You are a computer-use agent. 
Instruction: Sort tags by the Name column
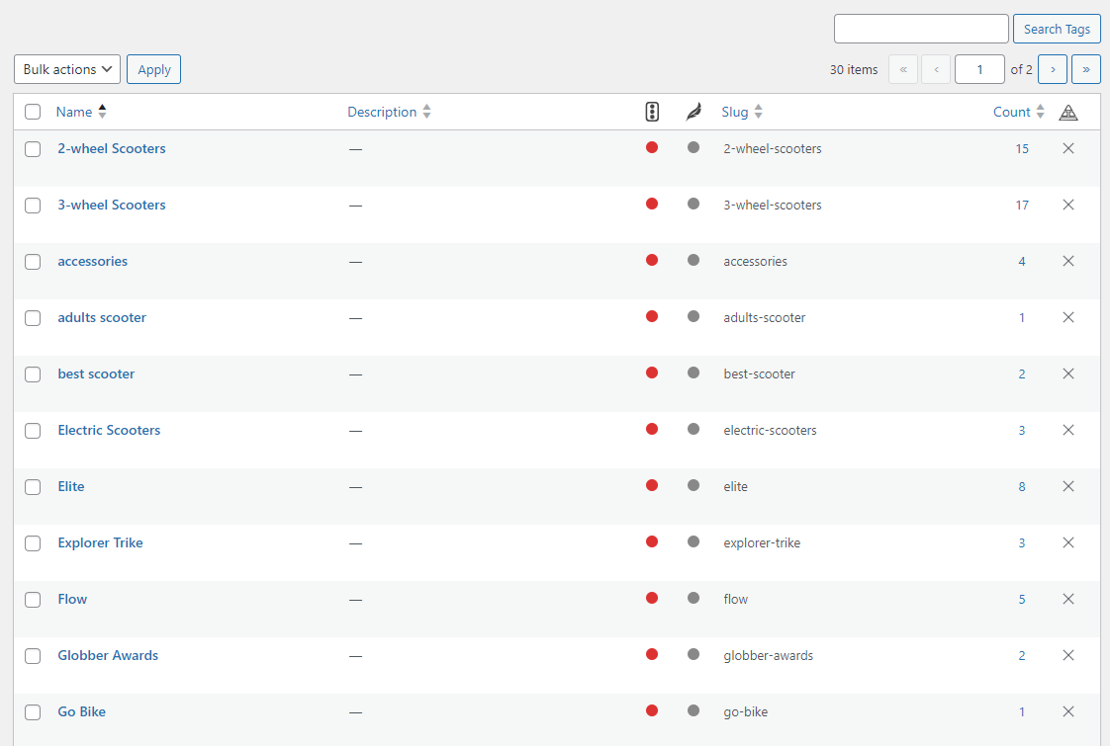pyautogui.click(x=81, y=112)
